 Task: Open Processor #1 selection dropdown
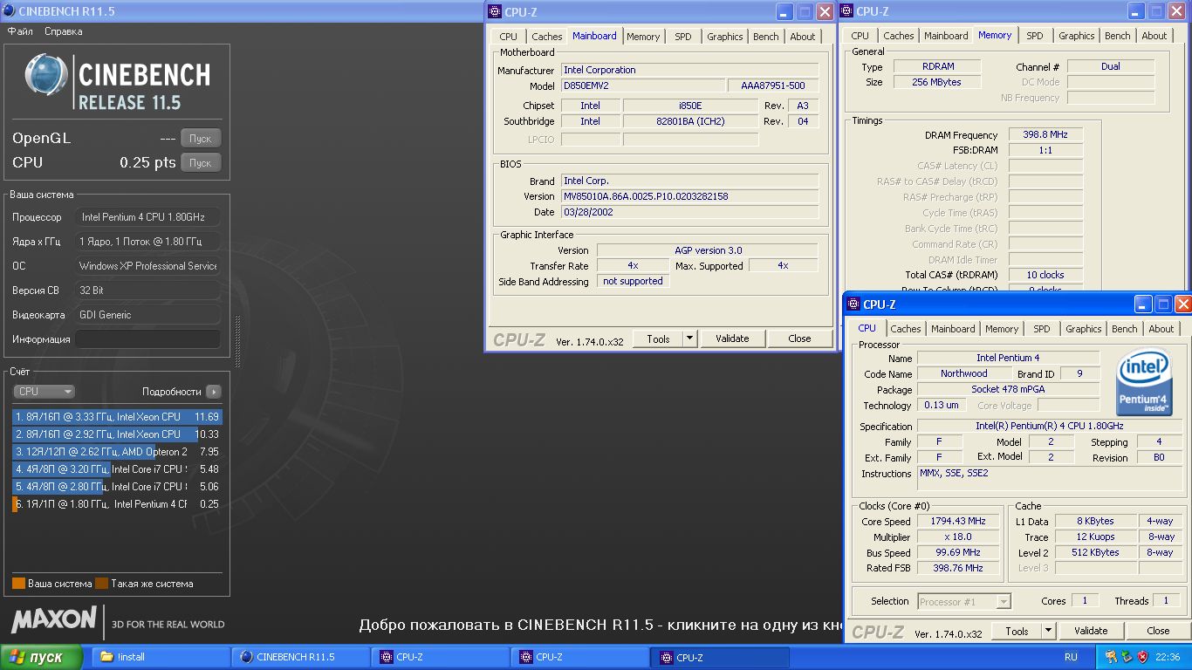(x=964, y=601)
